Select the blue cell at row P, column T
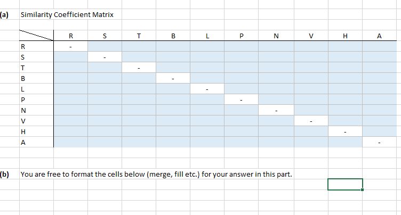 click(x=139, y=100)
